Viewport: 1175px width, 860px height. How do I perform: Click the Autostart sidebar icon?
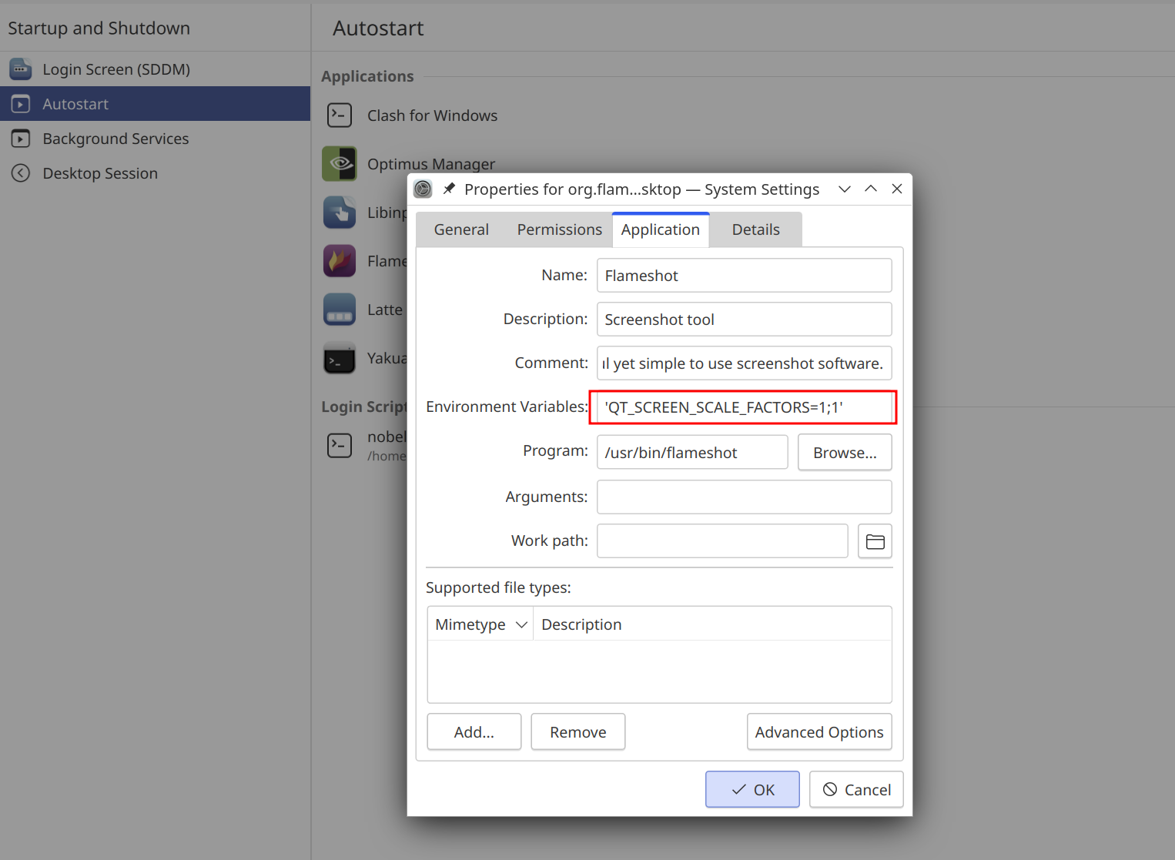tap(21, 104)
